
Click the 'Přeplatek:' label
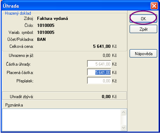[25, 81]
